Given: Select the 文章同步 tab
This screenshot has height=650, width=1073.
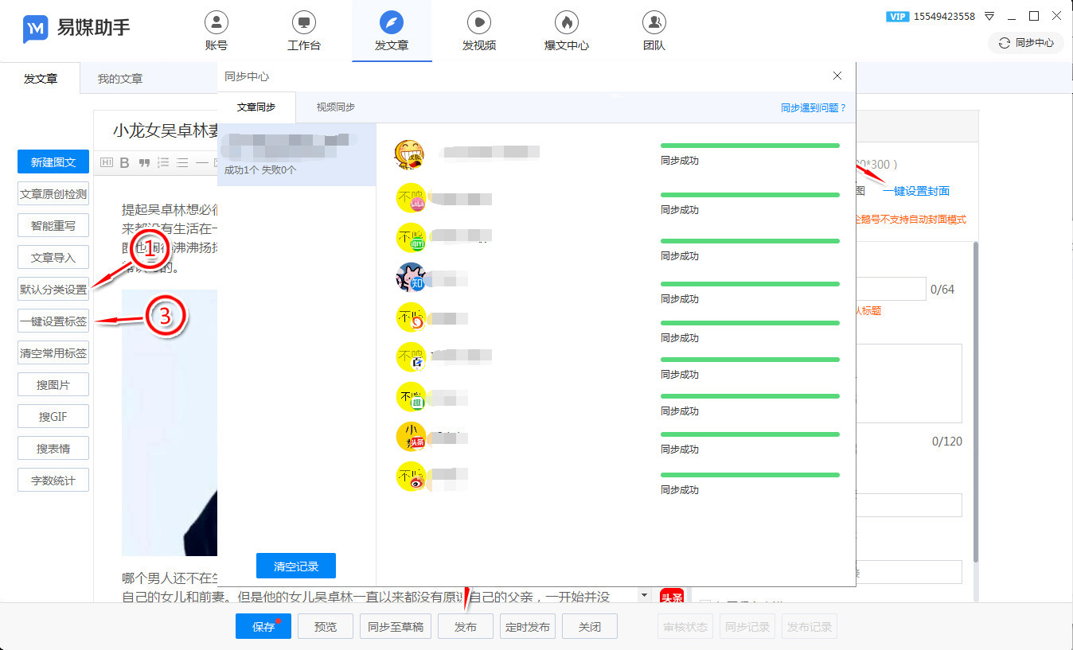Looking at the screenshot, I should point(256,107).
